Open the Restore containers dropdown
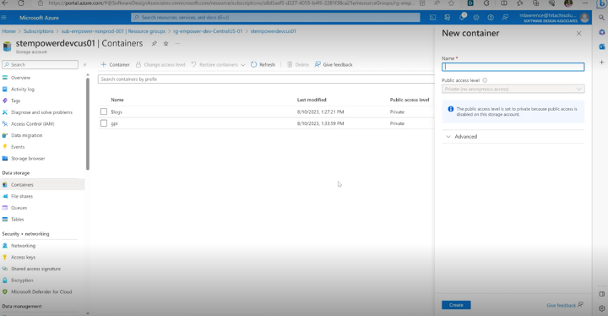Image resolution: width=608 pixels, height=316 pixels. pos(218,65)
